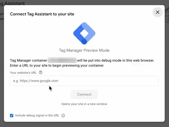Click the "Include debug signal in the URL" label
The height and width of the screenshot is (127, 169).
coord(37,116)
